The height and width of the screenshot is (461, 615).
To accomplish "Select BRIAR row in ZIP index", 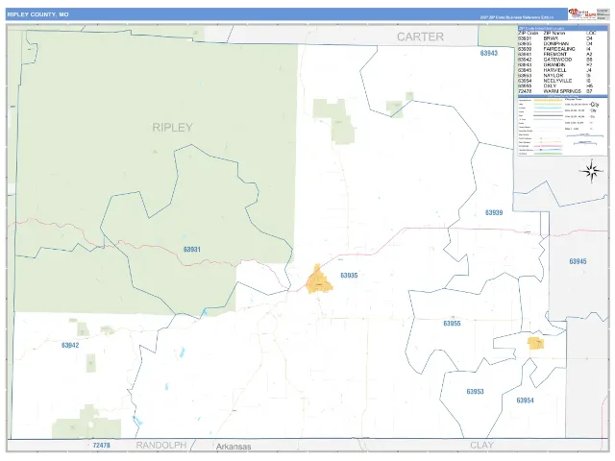I will click(x=555, y=38).
